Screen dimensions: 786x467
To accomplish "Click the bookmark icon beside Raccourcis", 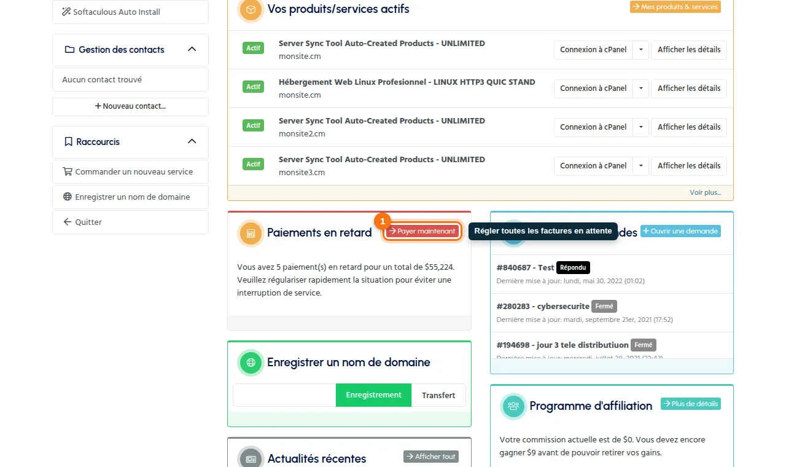I will [69, 142].
